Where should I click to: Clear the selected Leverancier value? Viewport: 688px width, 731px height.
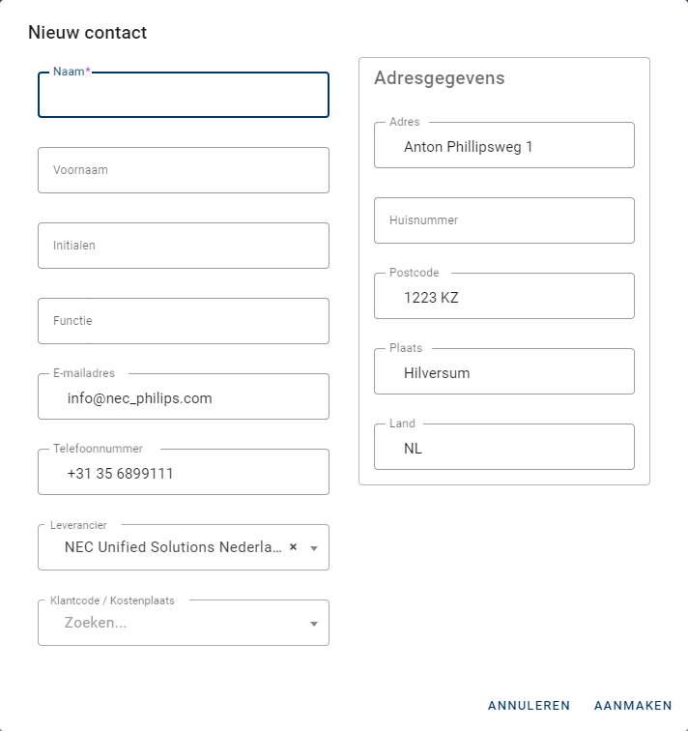pos(293,547)
